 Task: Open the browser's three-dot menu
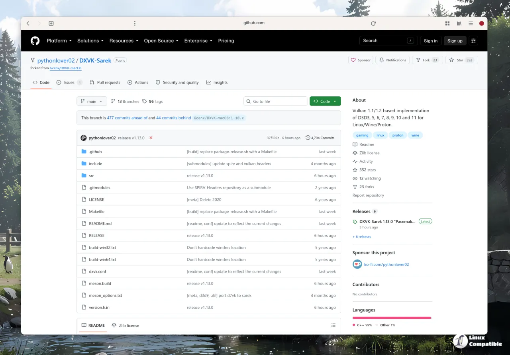click(x=135, y=23)
